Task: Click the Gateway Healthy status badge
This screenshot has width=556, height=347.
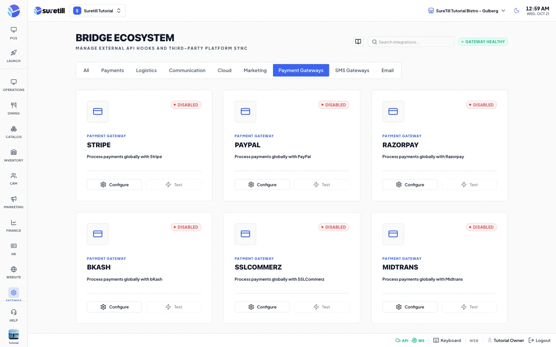Action: pyautogui.click(x=483, y=42)
